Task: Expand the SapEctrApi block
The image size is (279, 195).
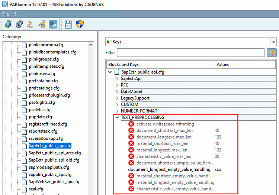Action: tap(117, 78)
